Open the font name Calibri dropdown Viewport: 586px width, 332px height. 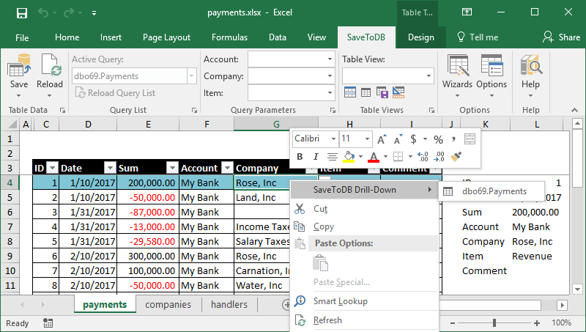(x=333, y=139)
